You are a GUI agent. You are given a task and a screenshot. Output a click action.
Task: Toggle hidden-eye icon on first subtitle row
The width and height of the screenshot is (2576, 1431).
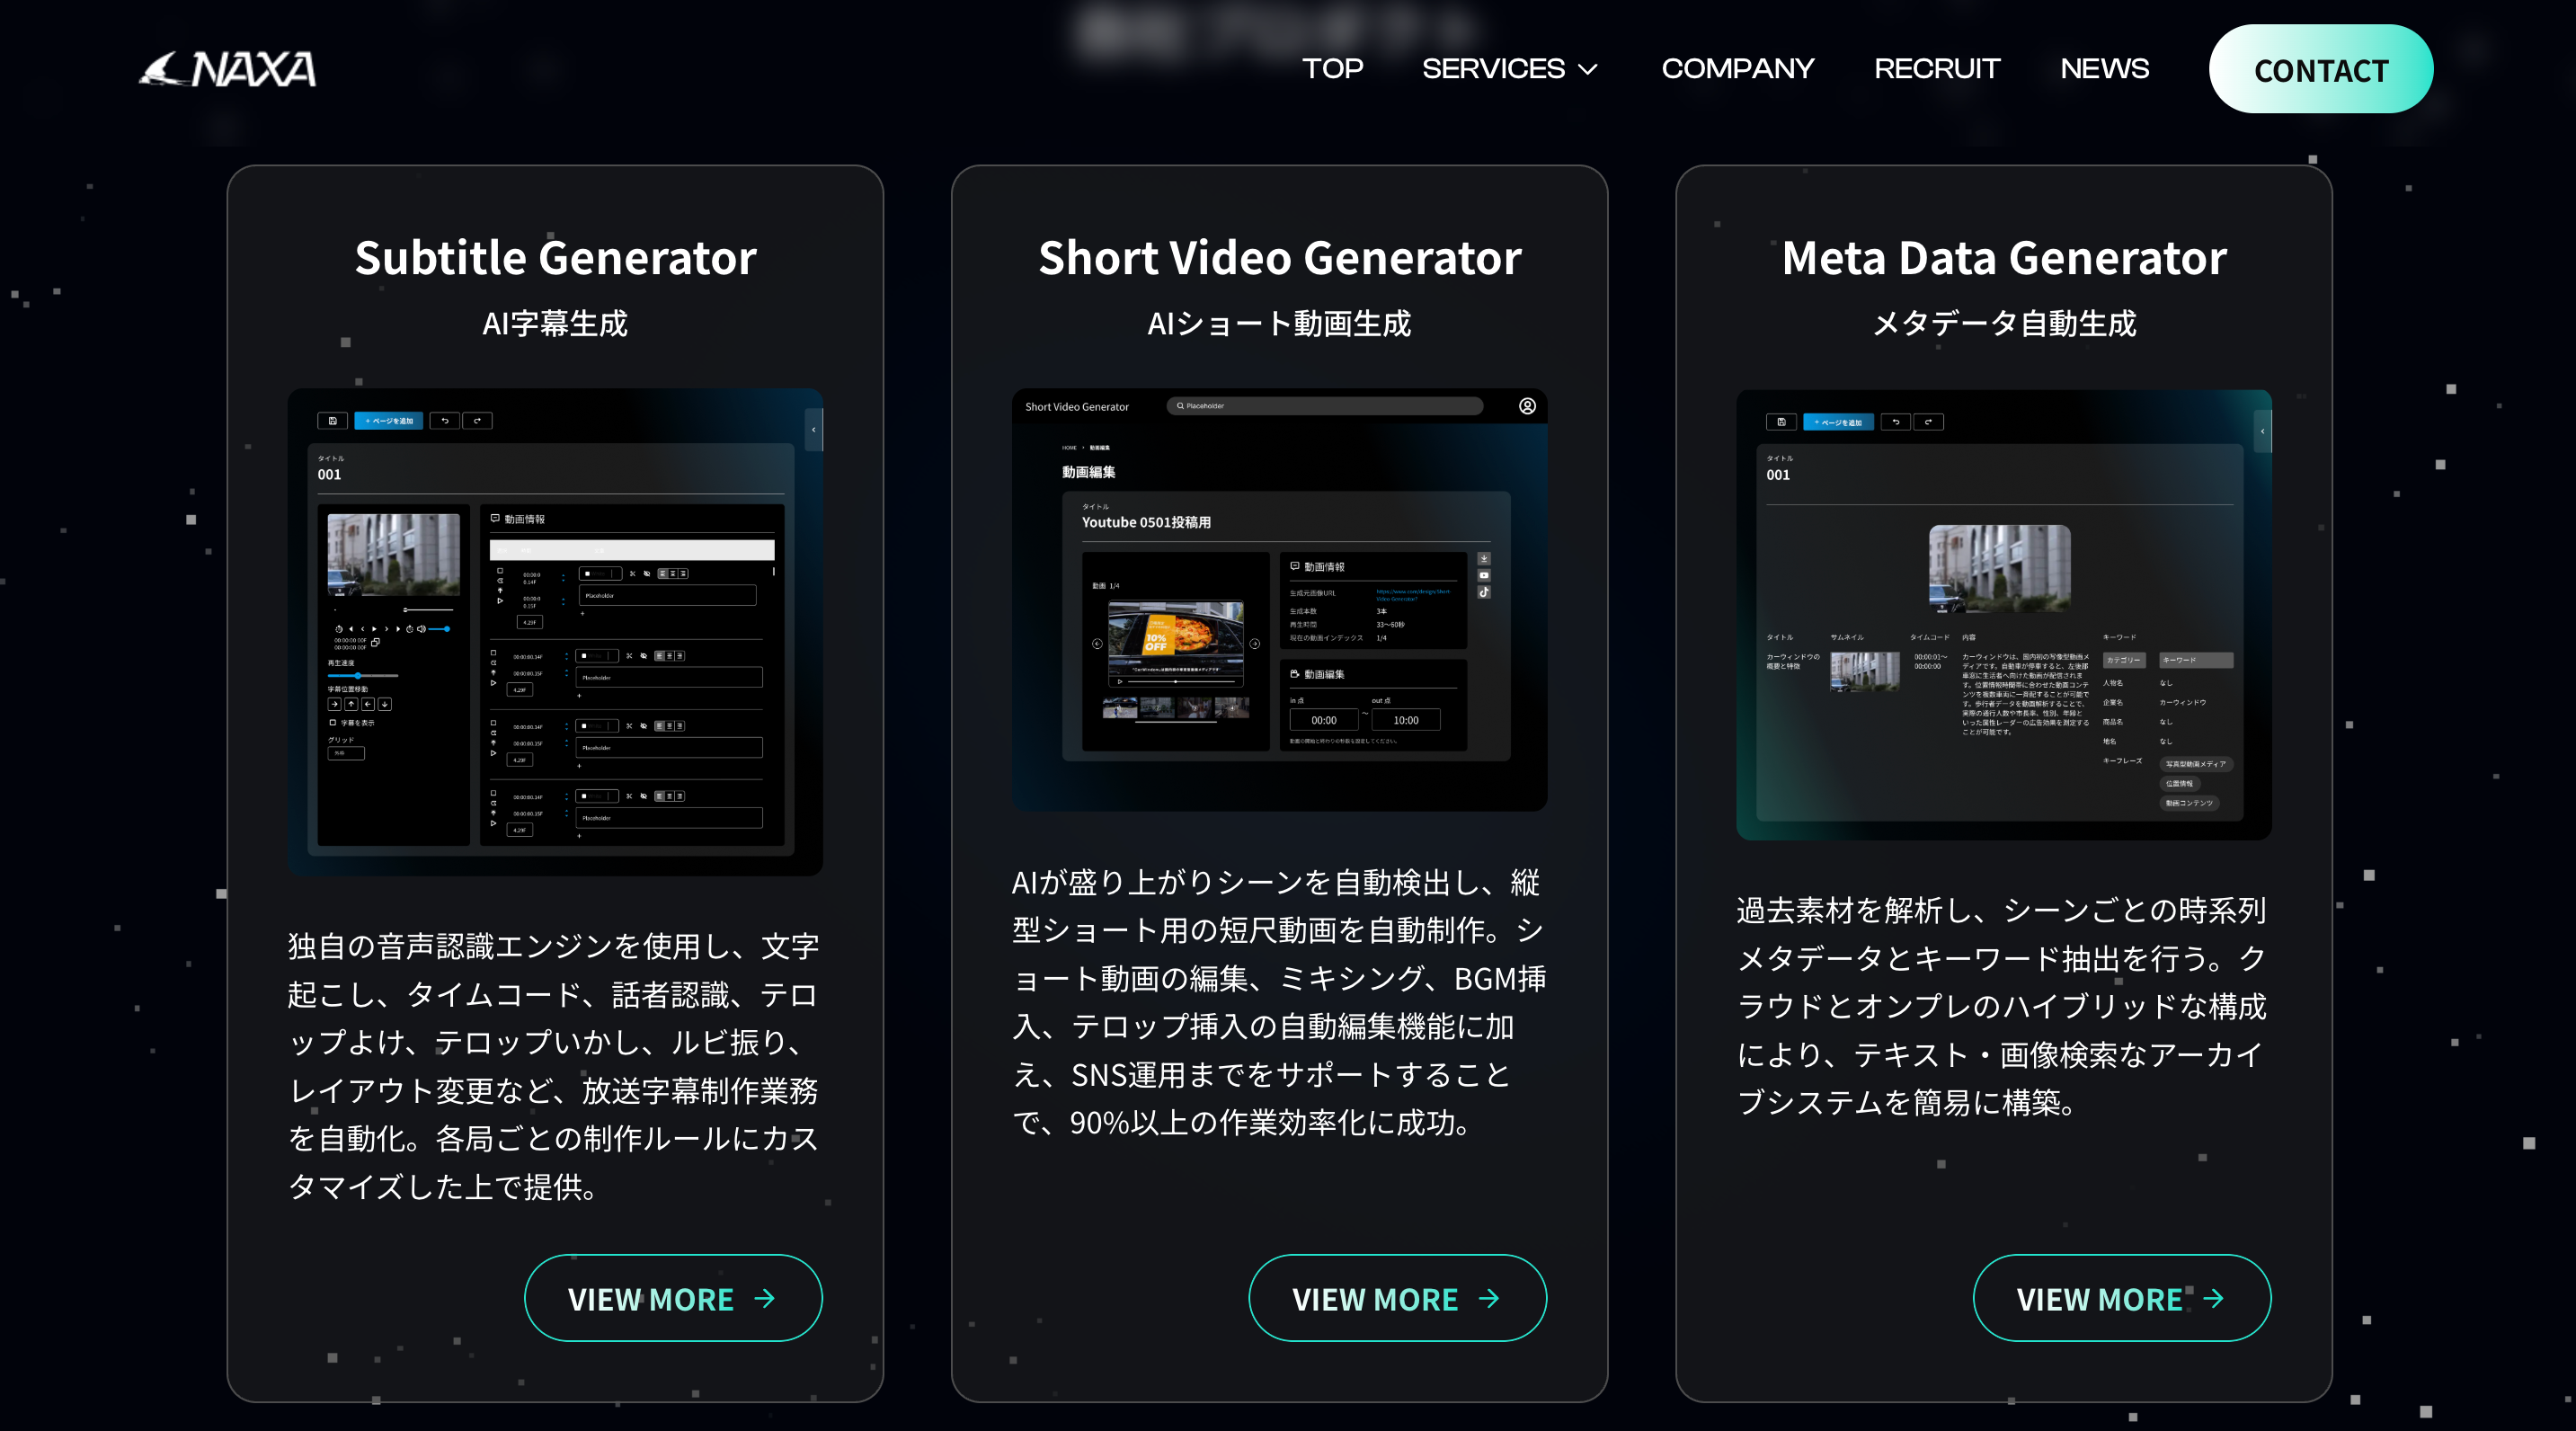click(647, 574)
